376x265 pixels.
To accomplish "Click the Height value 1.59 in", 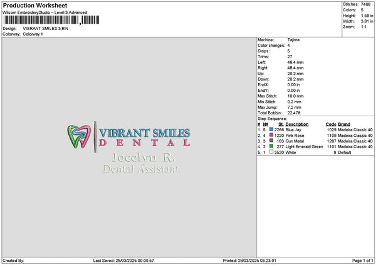I will 367,16.
